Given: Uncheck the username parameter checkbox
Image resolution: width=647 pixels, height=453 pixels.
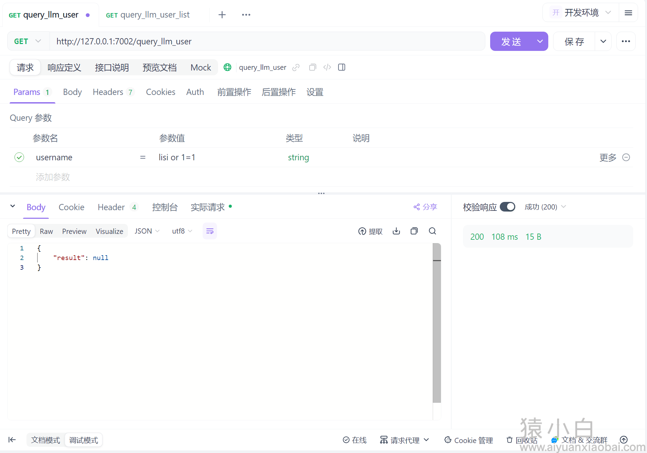Looking at the screenshot, I should (x=19, y=158).
